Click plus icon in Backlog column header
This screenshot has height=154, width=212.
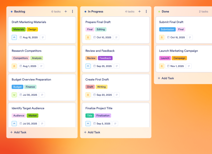tap(66, 11)
